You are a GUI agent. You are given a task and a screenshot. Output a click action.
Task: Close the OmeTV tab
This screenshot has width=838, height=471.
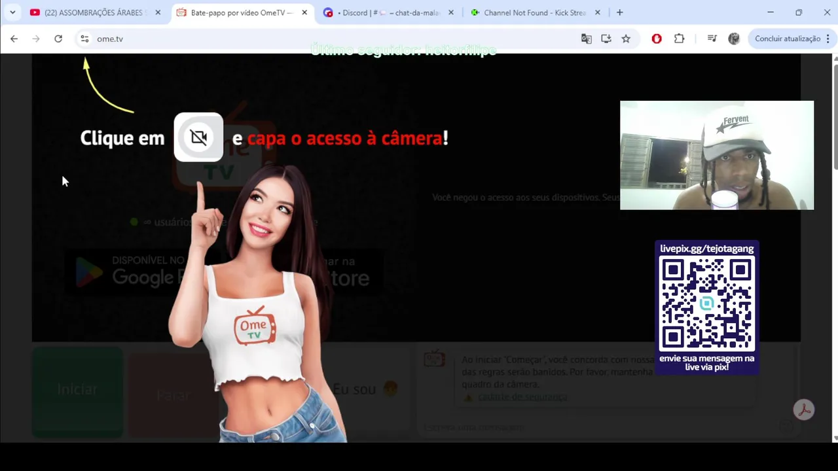pyautogui.click(x=304, y=12)
